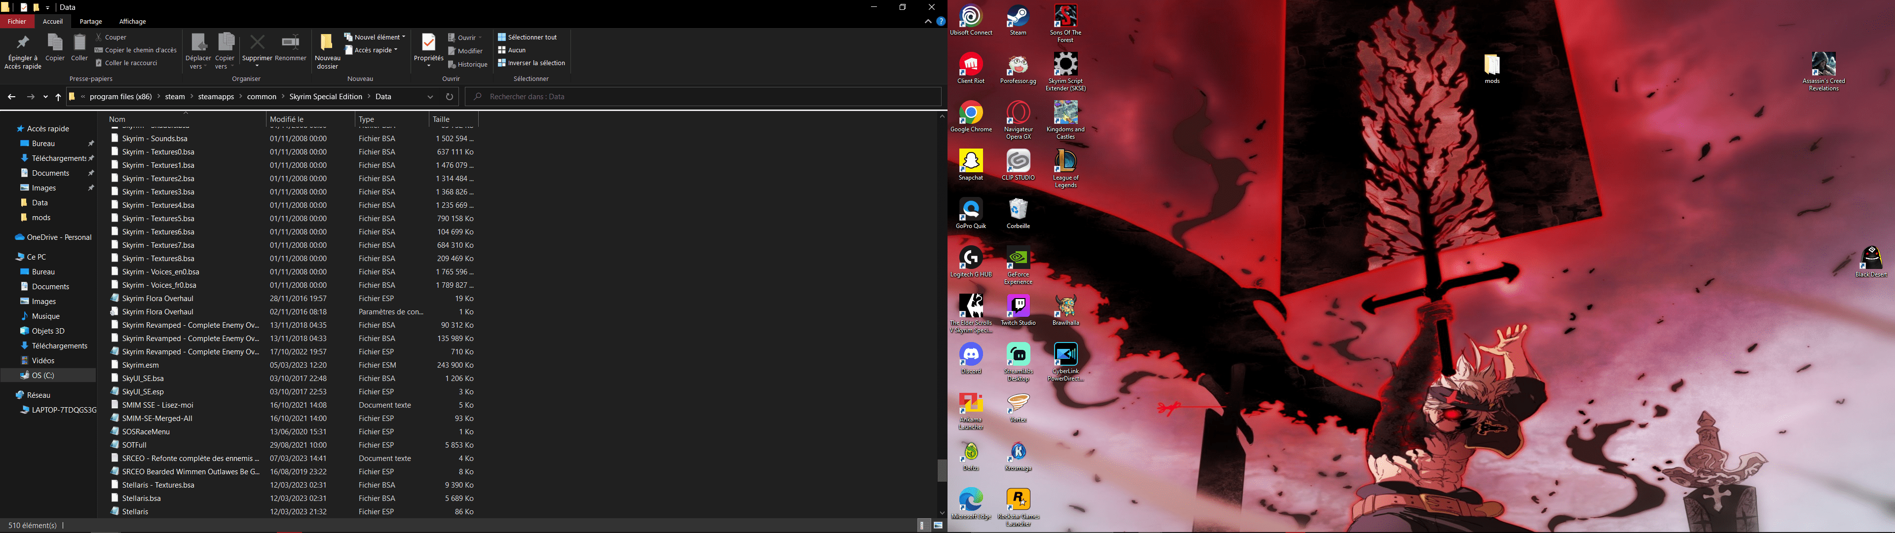The width and height of the screenshot is (1895, 533).
Task: Sort files by the Taille column
Action: point(453,119)
